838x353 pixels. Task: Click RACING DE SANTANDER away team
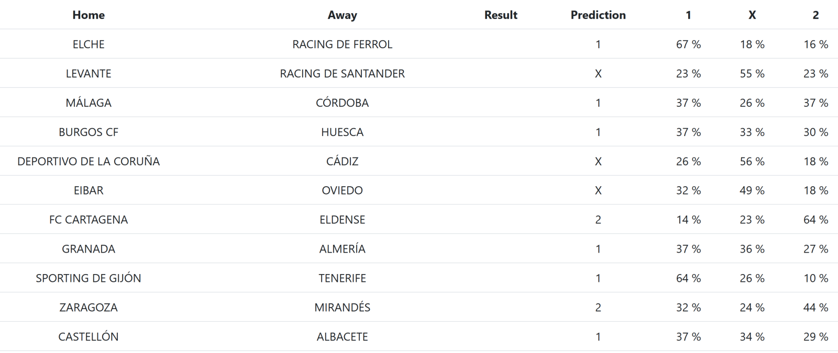click(x=342, y=74)
